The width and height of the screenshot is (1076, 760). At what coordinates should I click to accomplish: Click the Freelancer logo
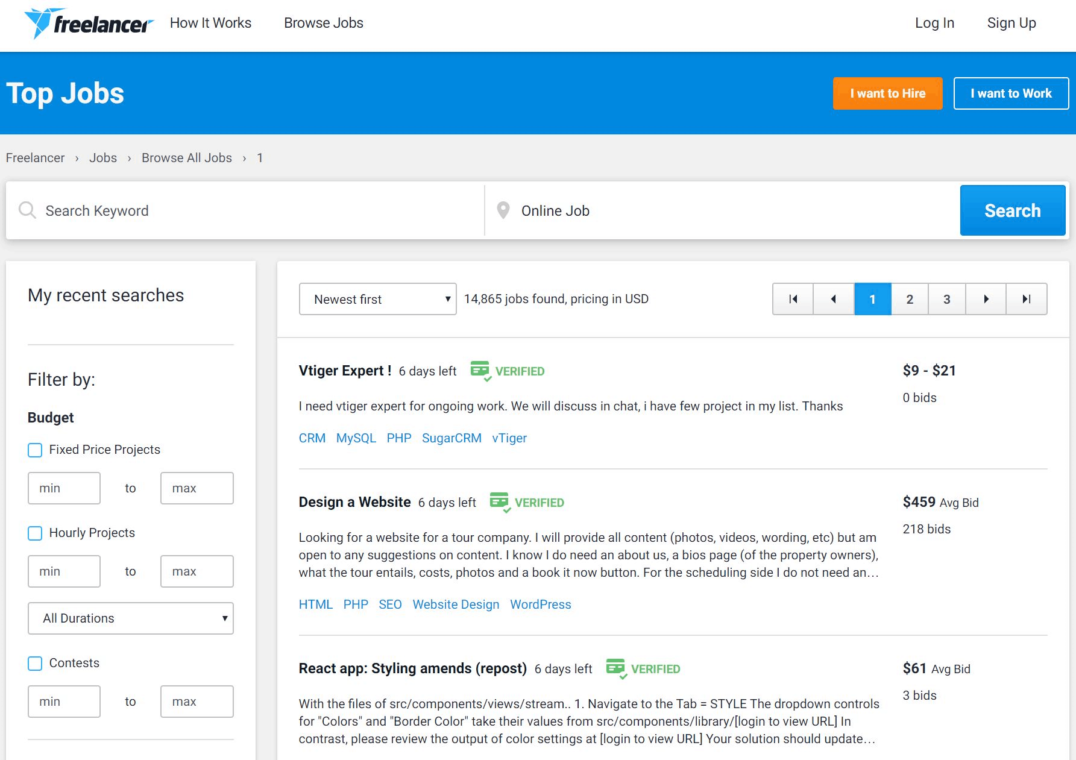[89, 24]
